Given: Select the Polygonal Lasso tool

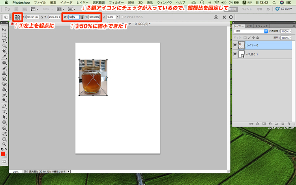Looking at the screenshot, I should [x=4, y=41].
